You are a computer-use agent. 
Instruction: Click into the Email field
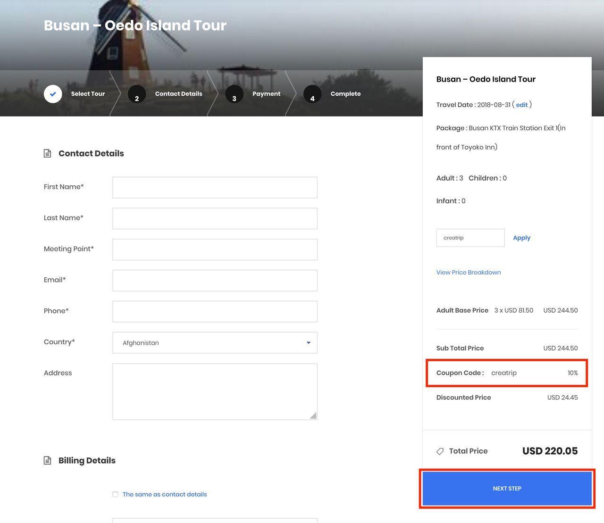click(x=215, y=281)
